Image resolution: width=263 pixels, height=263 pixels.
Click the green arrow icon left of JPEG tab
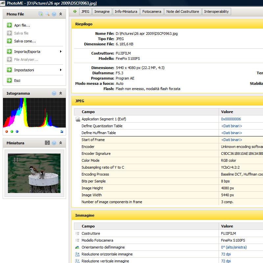(x=75, y=12)
